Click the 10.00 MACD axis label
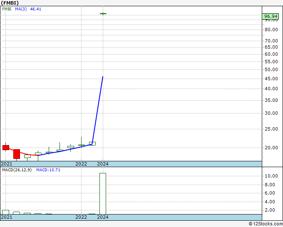This screenshot has height=227, width=283. pos(271,176)
